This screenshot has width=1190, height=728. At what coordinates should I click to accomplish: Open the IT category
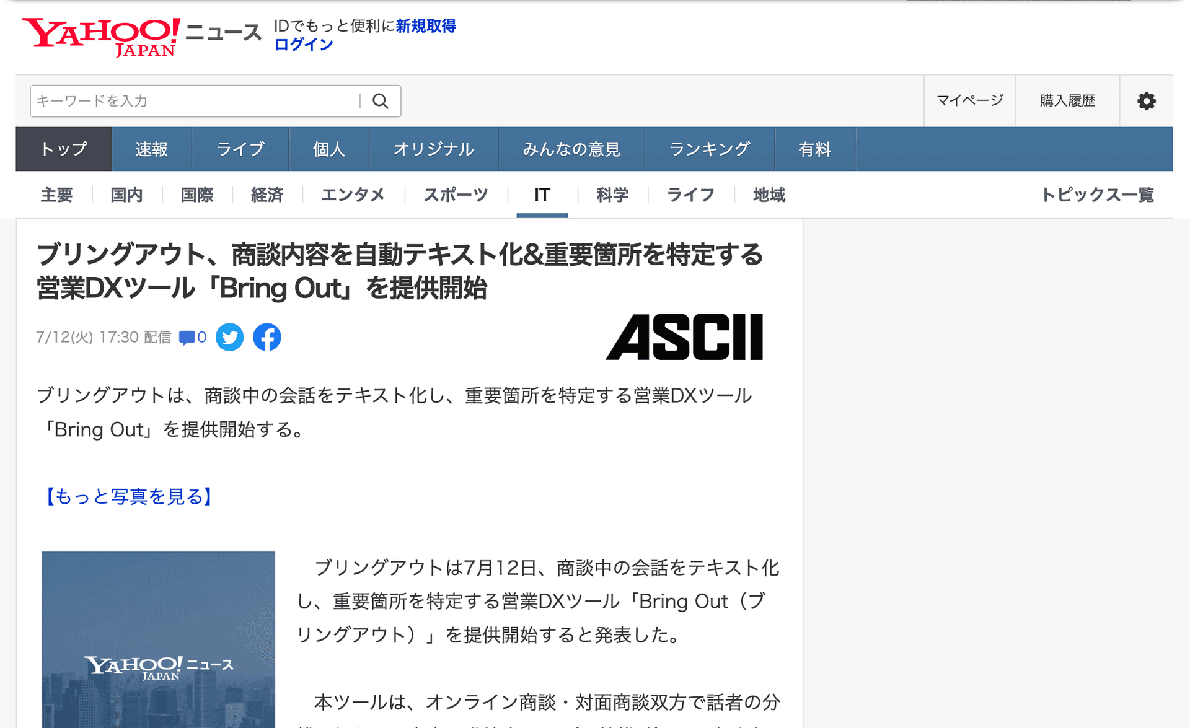pyautogui.click(x=542, y=195)
